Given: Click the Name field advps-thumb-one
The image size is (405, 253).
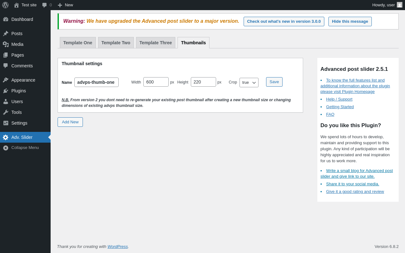Looking at the screenshot, I should (97, 82).
